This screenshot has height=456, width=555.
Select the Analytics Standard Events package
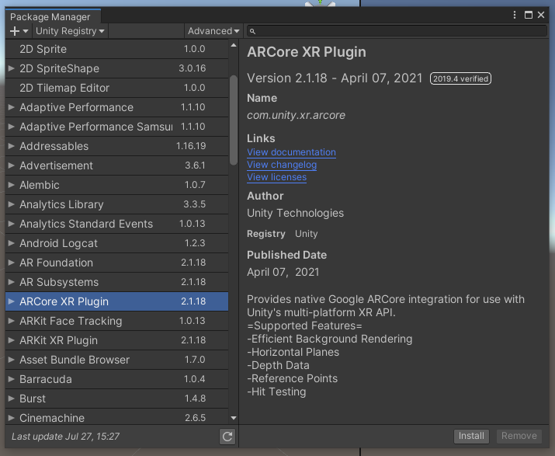click(x=116, y=224)
